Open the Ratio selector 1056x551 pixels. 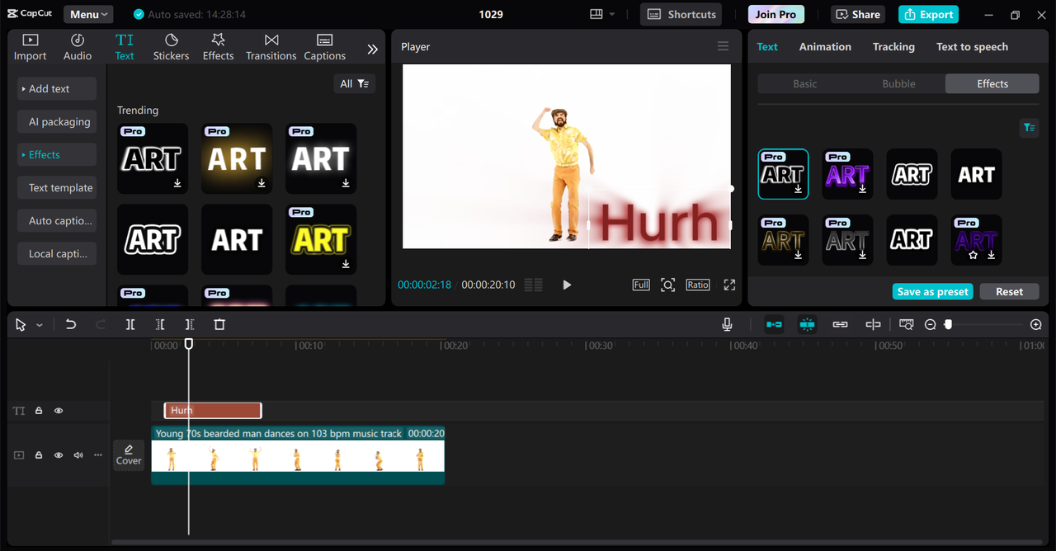[x=698, y=285]
